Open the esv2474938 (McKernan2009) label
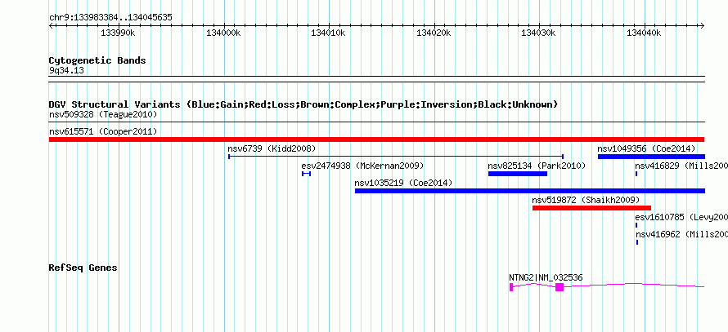 point(362,166)
